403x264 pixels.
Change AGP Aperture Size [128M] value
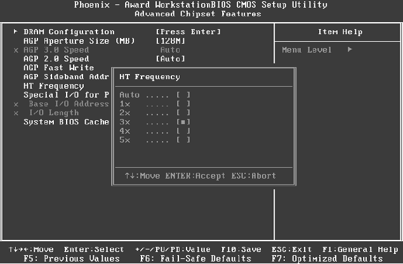171,41
